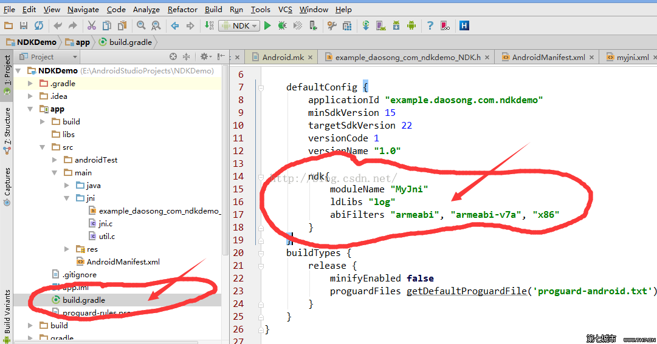
Task: Close the Android.mk tab
Action: click(x=311, y=57)
